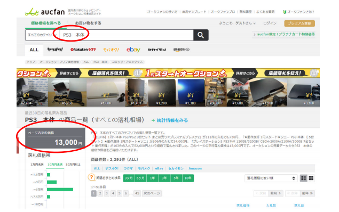Open the orange question mark help icon
This screenshot has width=339, height=212.
click(x=91, y=177)
